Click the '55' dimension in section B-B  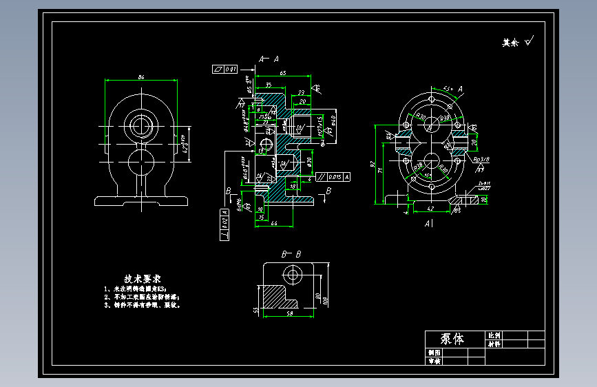coord(256,311)
